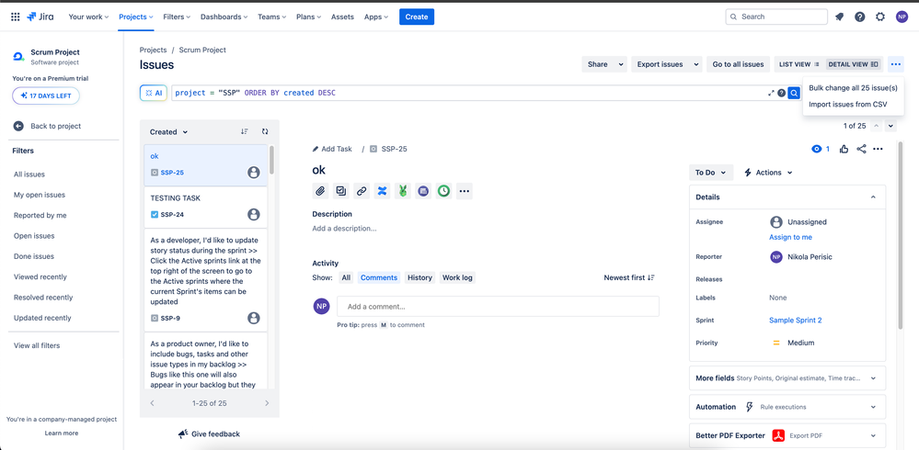Click the JQL search magnifier button

click(794, 93)
